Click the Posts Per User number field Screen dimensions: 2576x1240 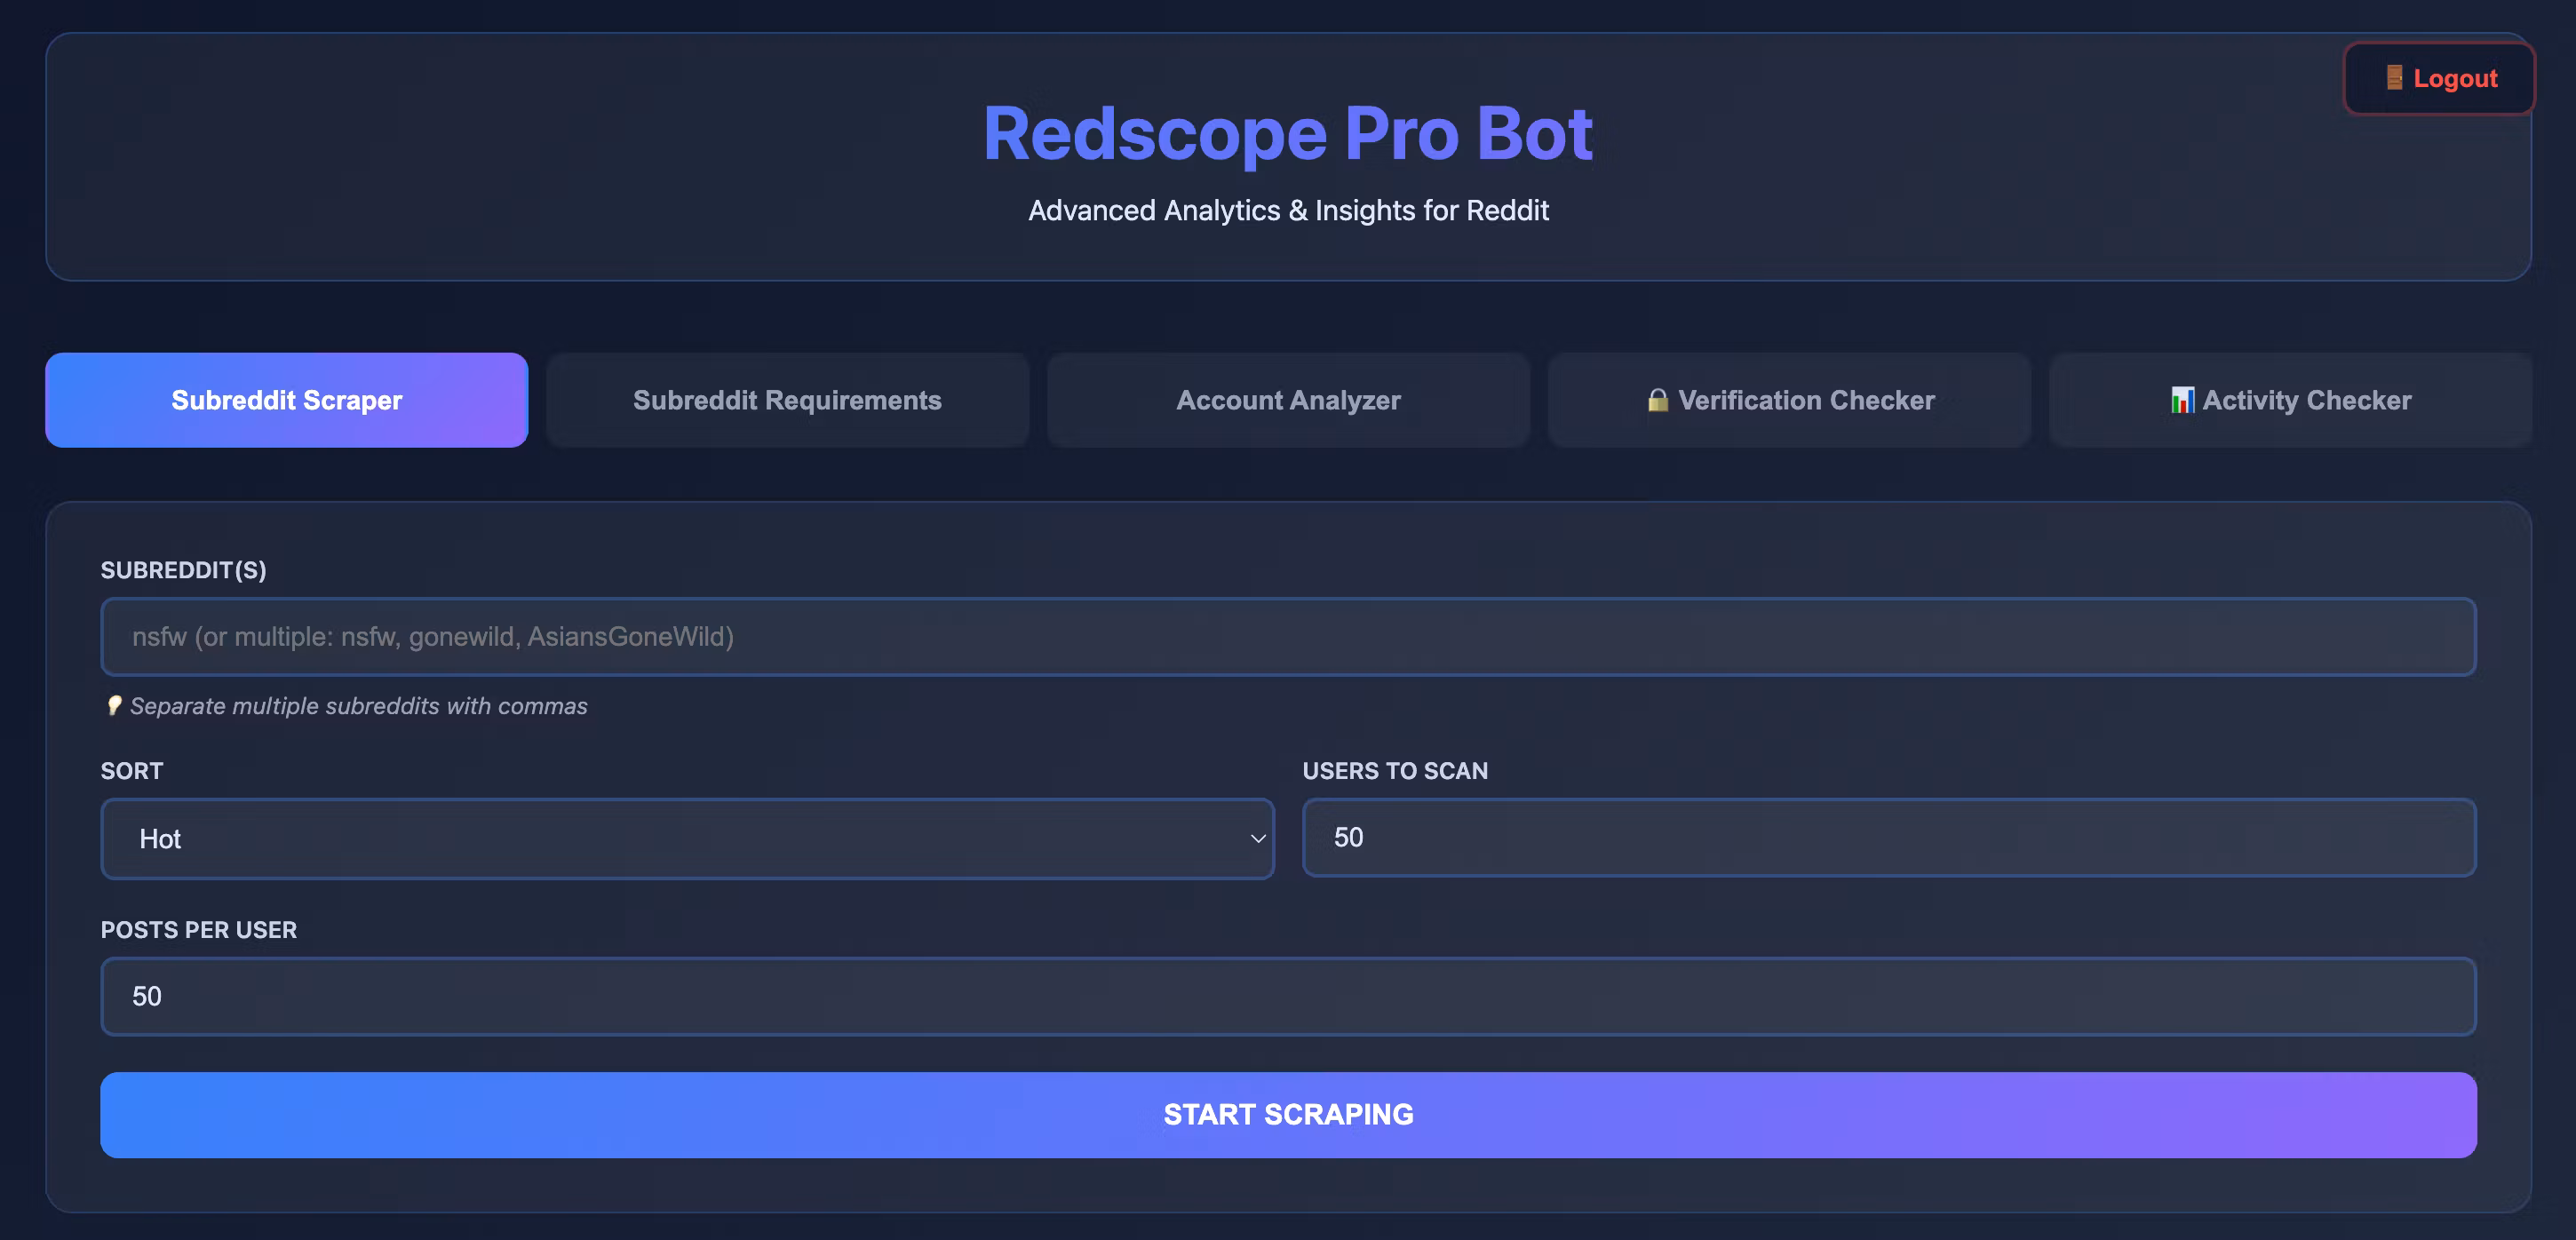coord(1288,997)
